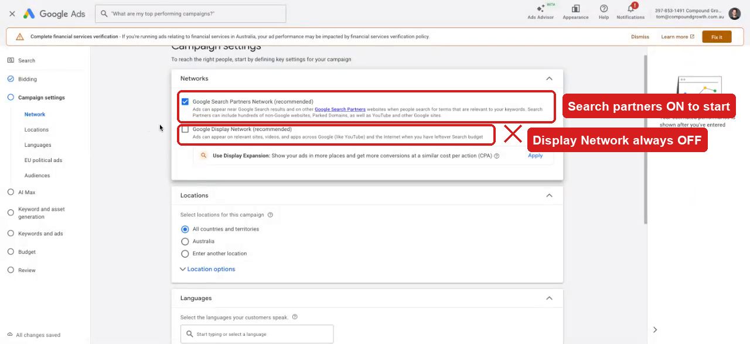
Task: Click the language selection field
Action: pos(257,334)
